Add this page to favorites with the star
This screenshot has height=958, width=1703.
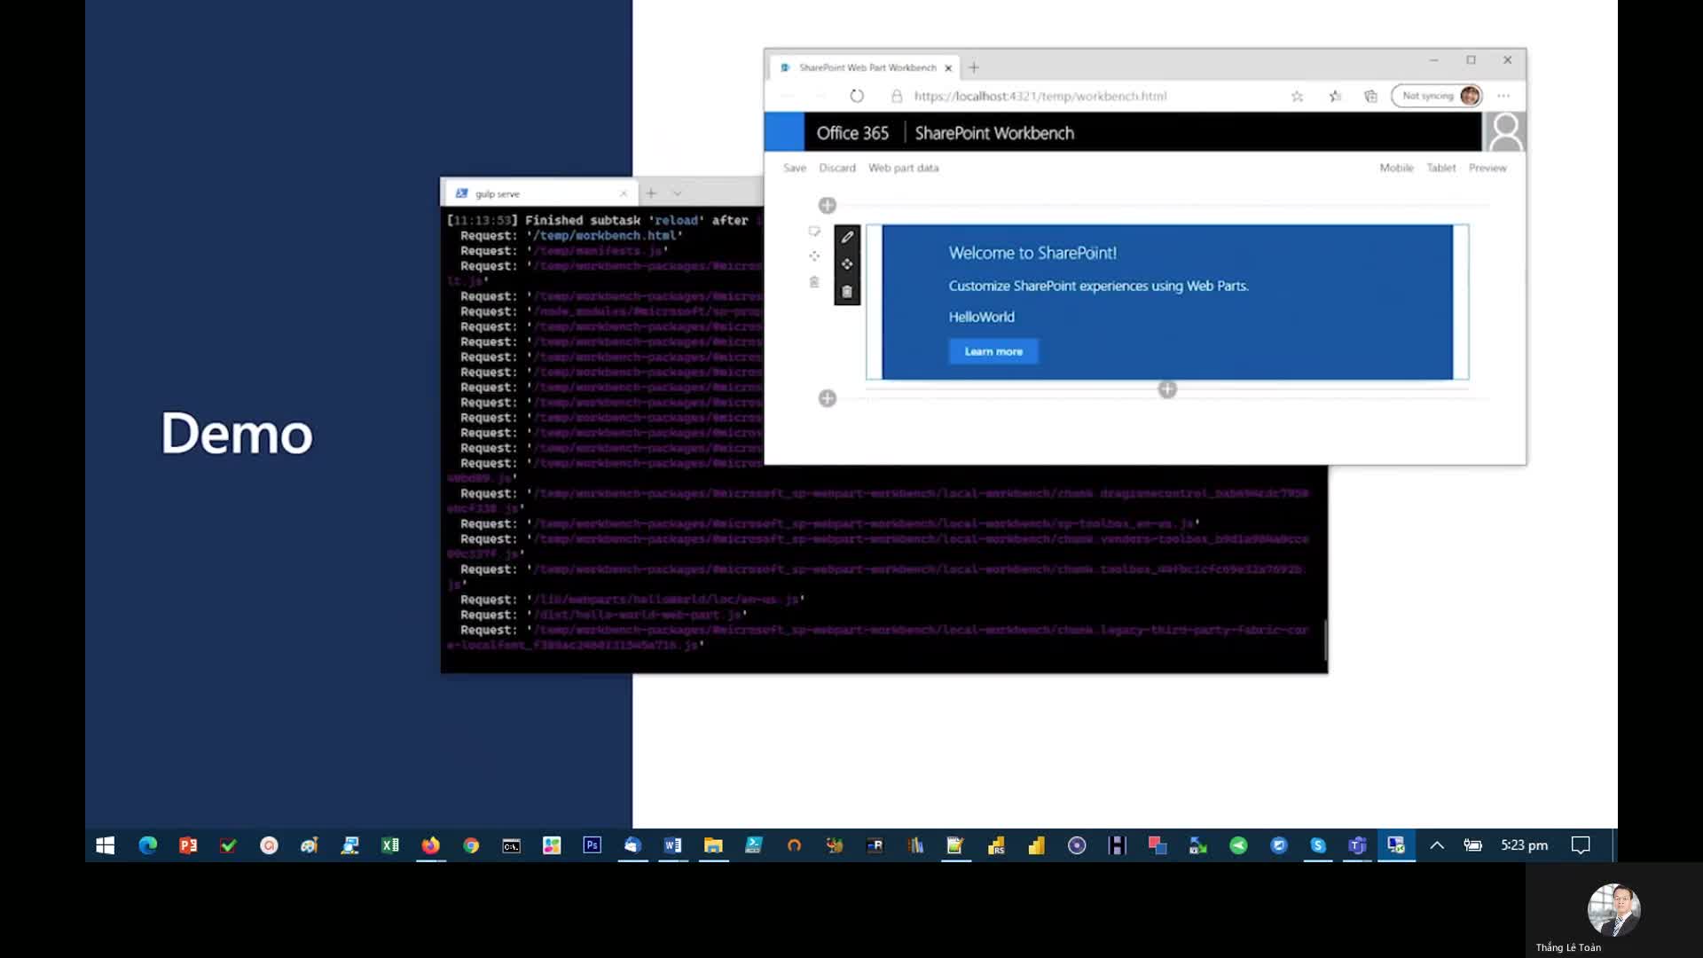tap(1297, 96)
